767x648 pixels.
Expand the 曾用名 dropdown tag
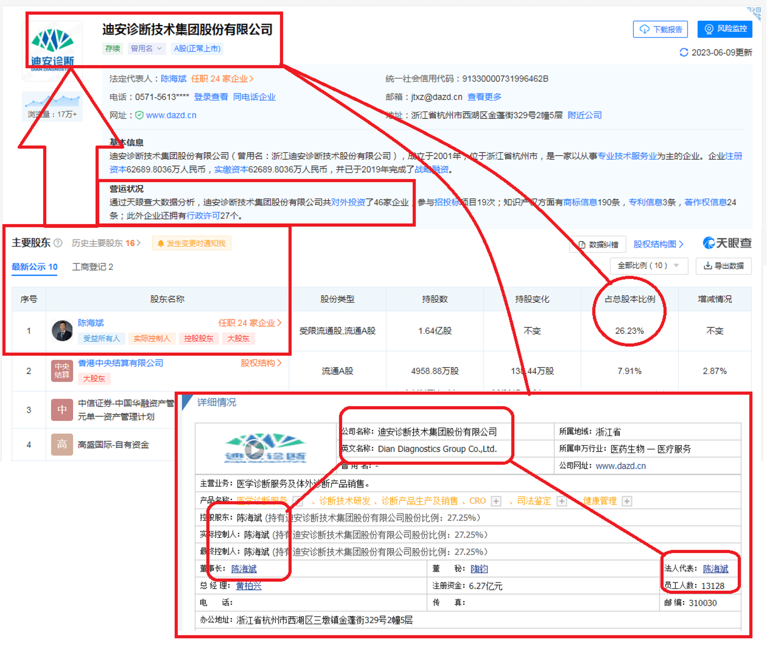point(146,48)
